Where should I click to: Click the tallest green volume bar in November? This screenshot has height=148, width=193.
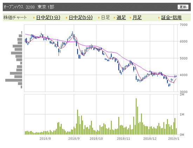tap(136, 116)
